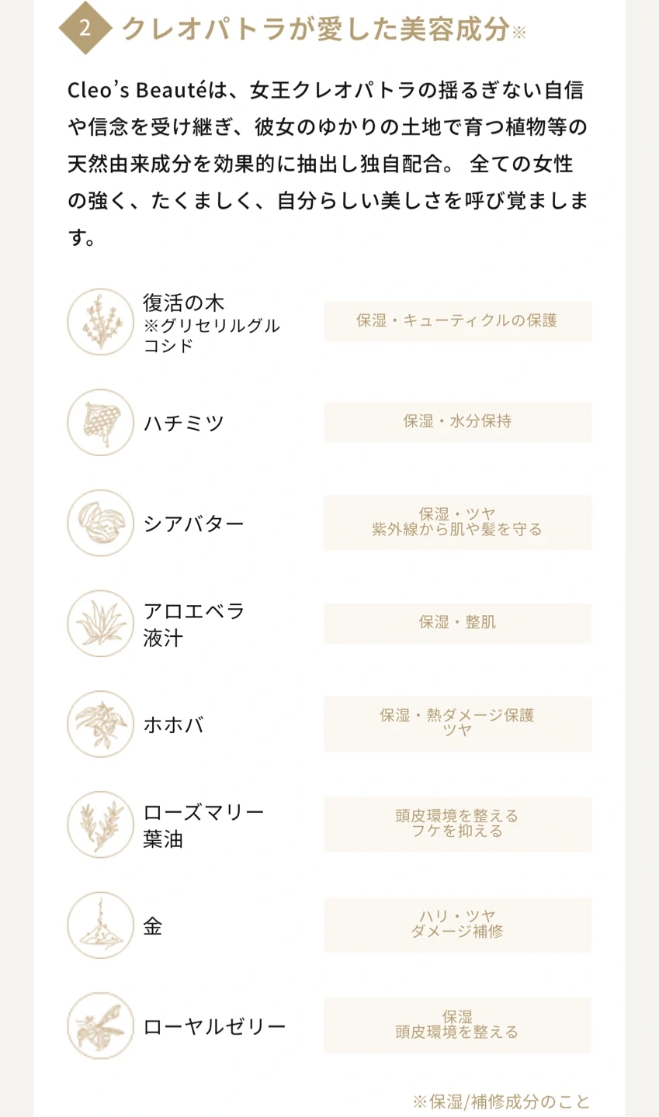Click the royal jelly 頭皮環境を整える benefit box
Viewport: 659px width, 1117px height.
(457, 1025)
